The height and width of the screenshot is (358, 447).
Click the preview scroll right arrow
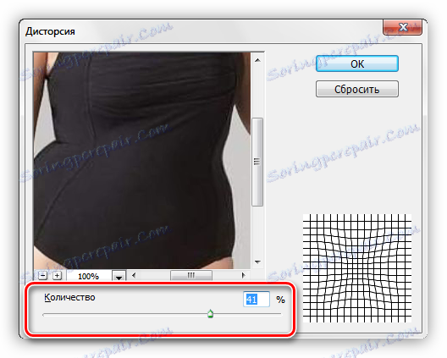[x=243, y=275]
